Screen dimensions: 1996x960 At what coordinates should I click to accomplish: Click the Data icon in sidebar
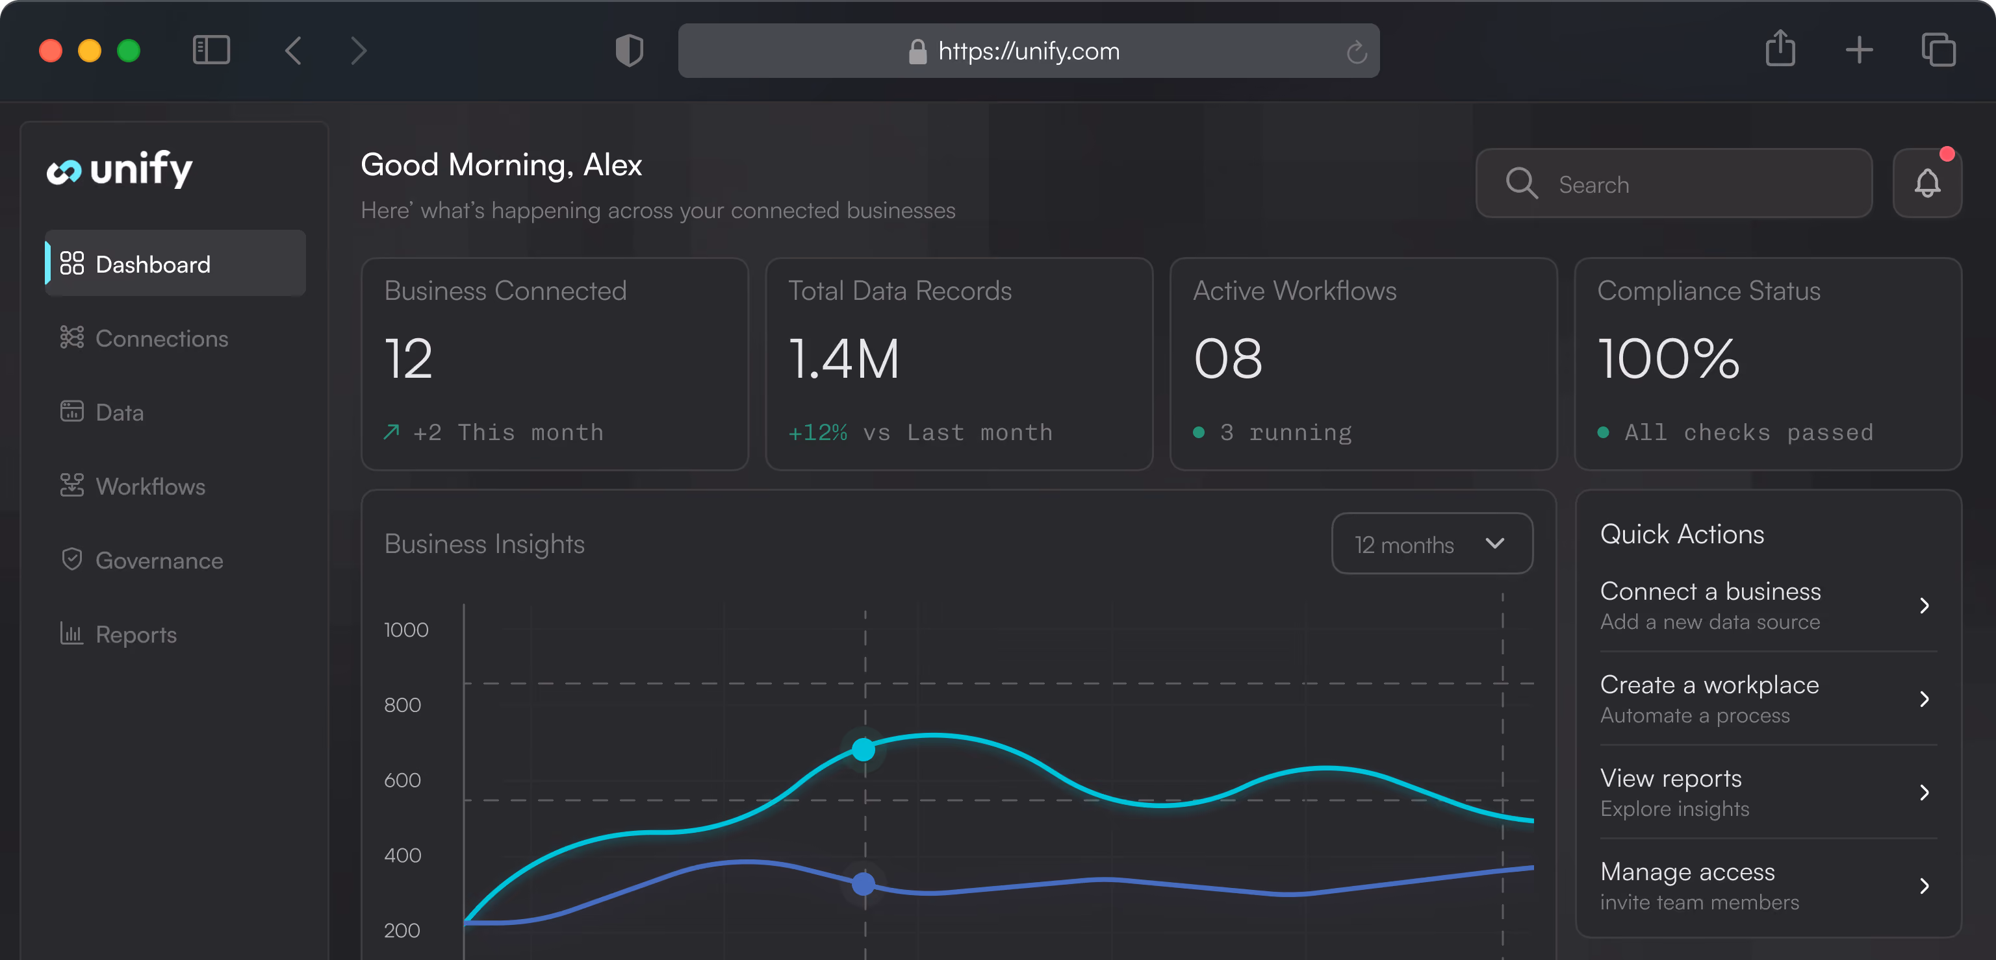(71, 411)
